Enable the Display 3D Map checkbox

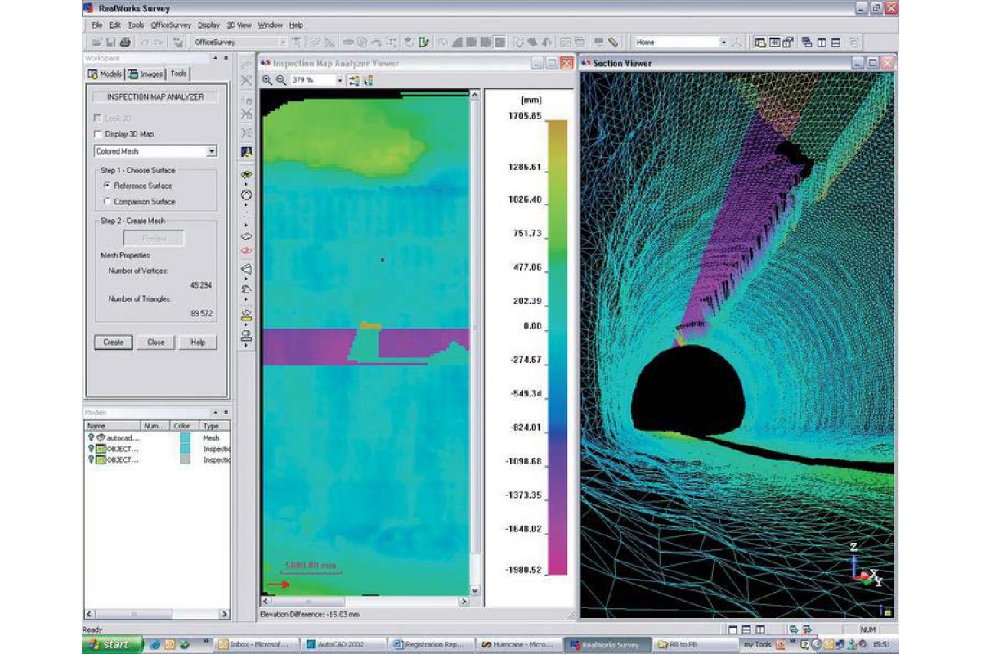[98, 134]
